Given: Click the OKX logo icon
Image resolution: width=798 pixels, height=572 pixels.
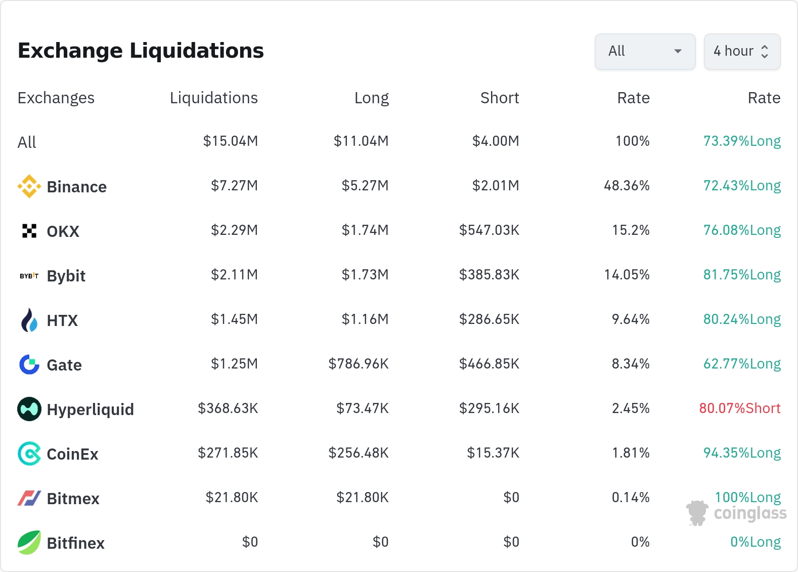Looking at the screenshot, I should [29, 231].
